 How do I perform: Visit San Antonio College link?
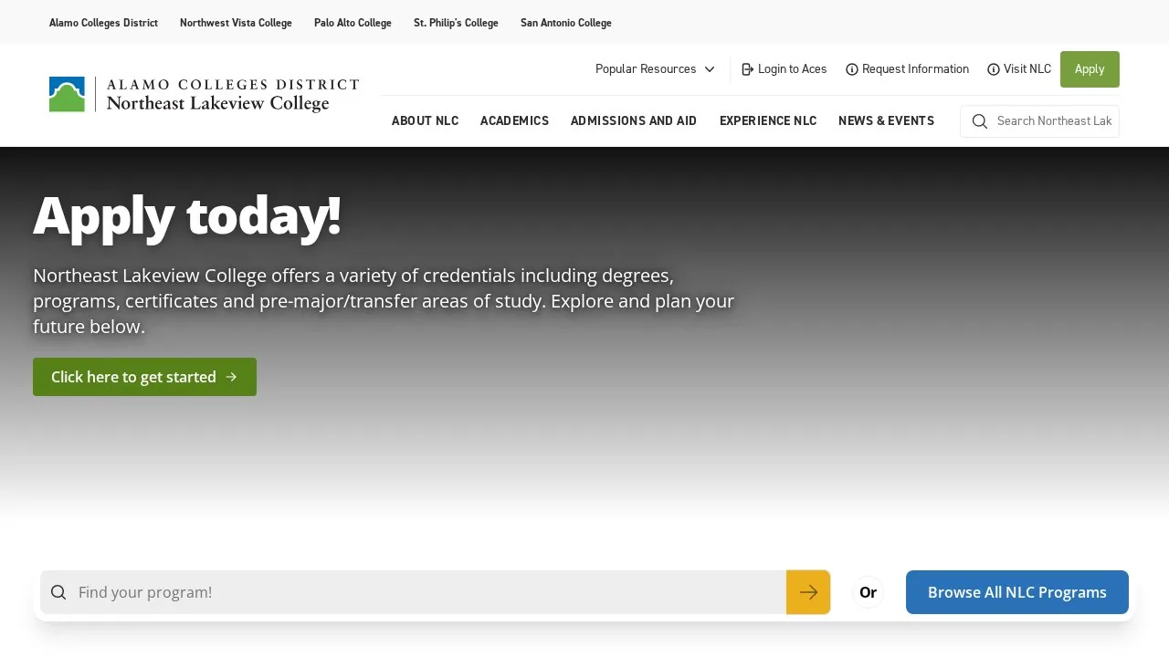coord(566,23)
